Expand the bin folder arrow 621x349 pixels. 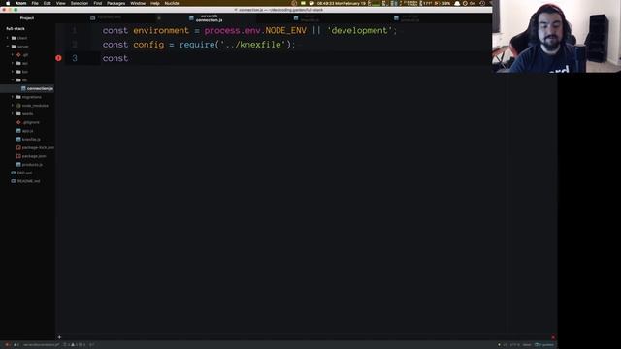[x=13, y=72]
